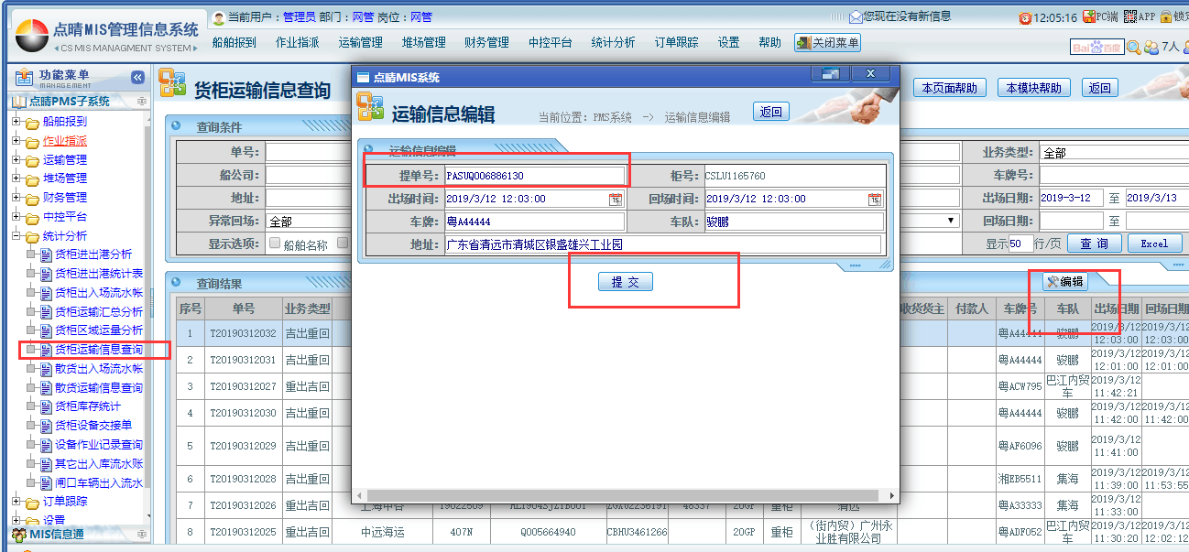Expand the 船舶报到 tree folder
Image resolution: width=1189 pixels, height=552 pixels.
[16, 122]
